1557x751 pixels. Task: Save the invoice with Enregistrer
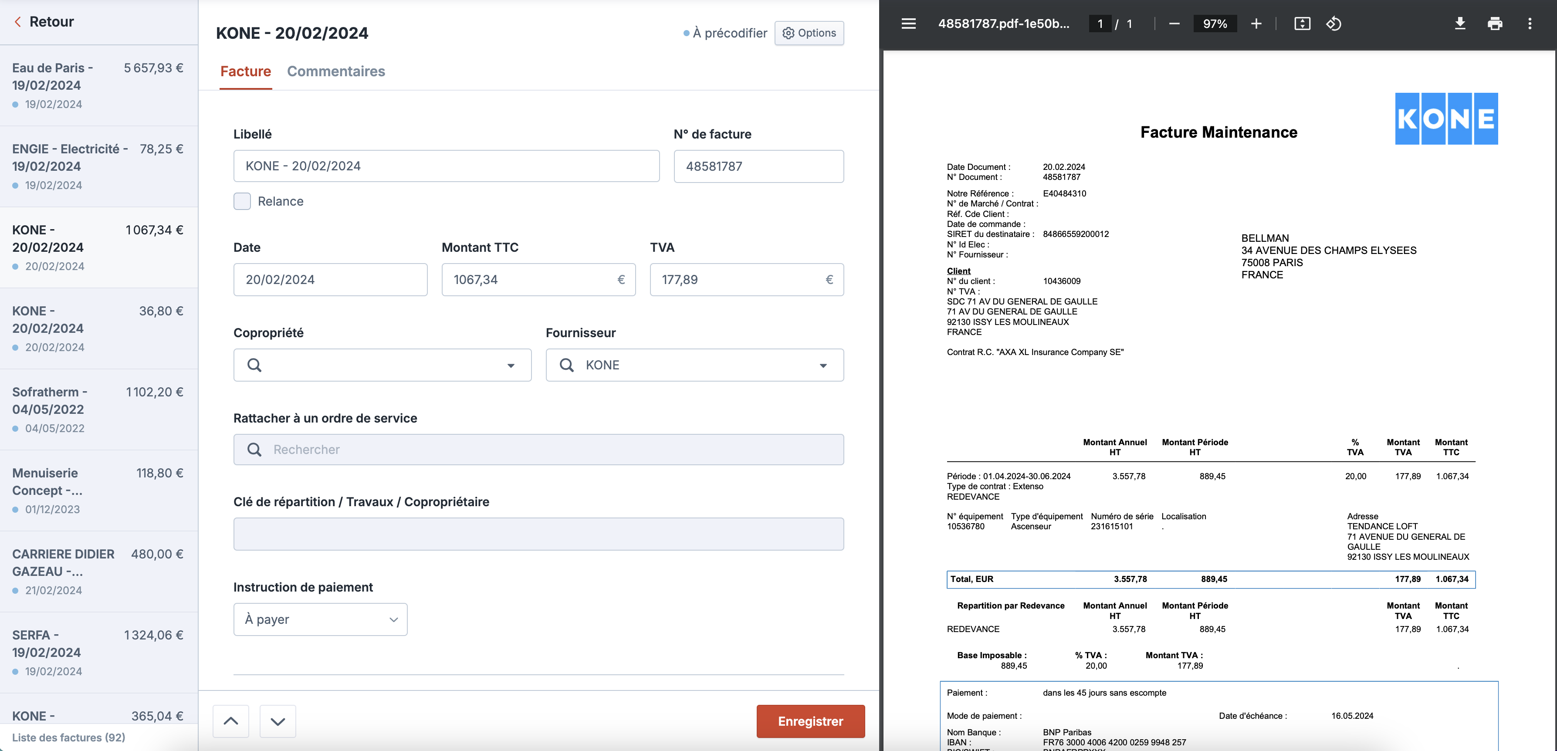811,721
